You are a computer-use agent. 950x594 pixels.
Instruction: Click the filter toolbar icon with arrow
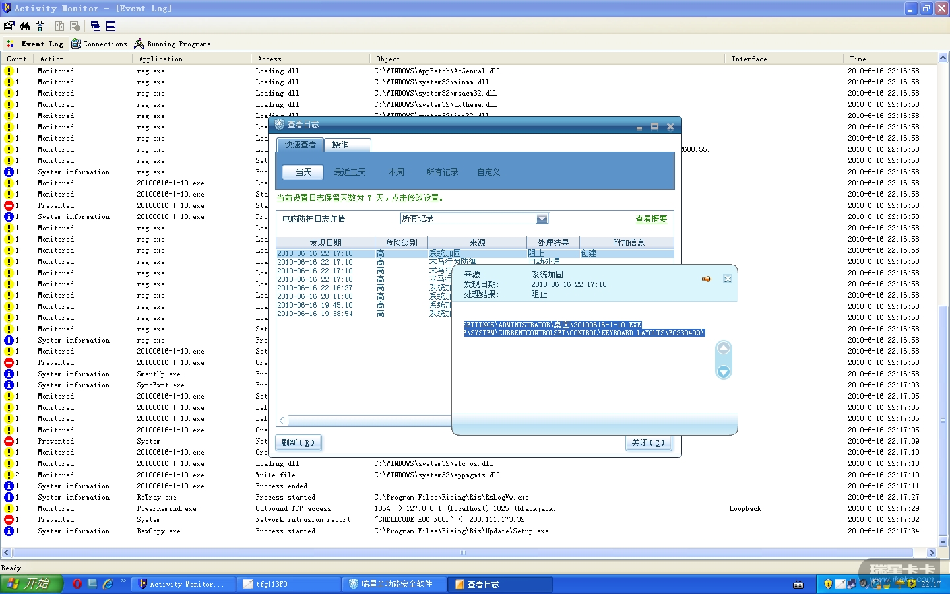(x=40, y=26)
